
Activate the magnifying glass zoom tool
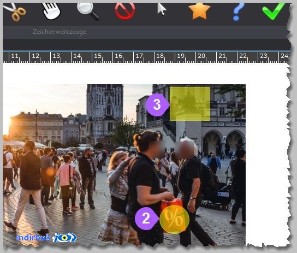point(88,11)
